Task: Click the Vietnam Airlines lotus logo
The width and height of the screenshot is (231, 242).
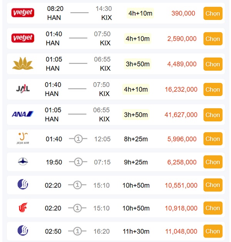Action: pyautogui.click(x=23, y=63)
